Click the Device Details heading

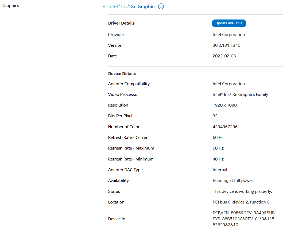[122, 74]
